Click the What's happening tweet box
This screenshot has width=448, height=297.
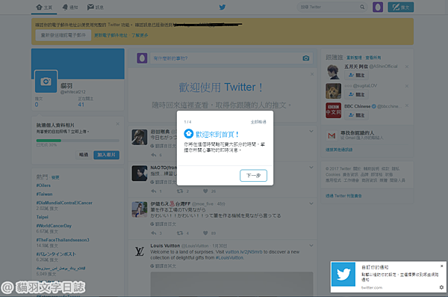tap(231, 58)
